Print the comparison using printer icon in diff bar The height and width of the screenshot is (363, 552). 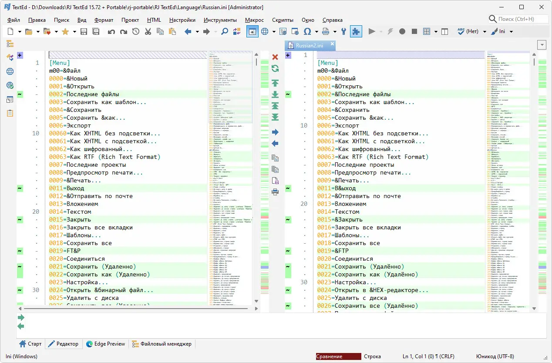click(275, 192)
